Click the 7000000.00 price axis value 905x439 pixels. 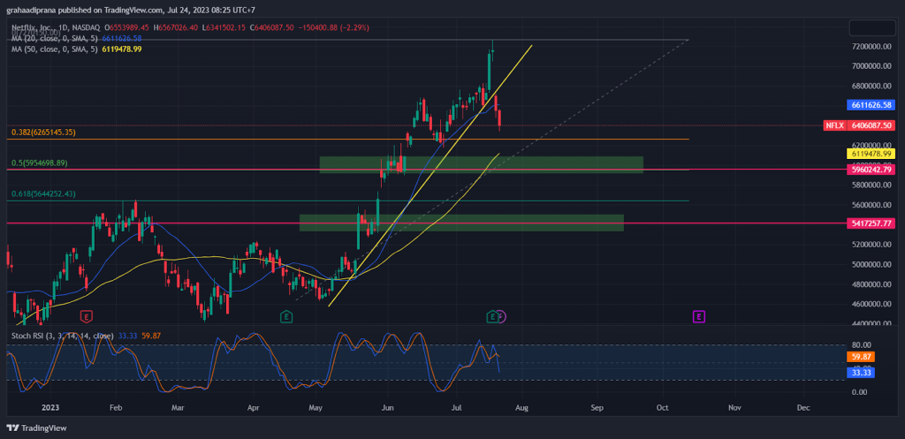pyautogui.click(x=872, y=66)
